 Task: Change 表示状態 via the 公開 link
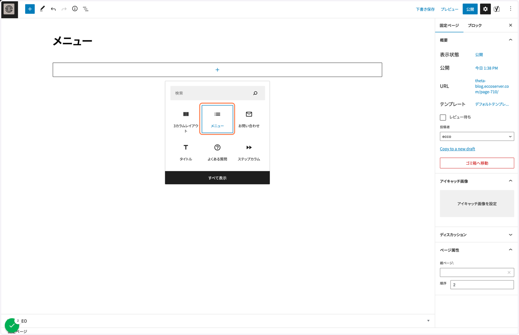tap(479, 55)
